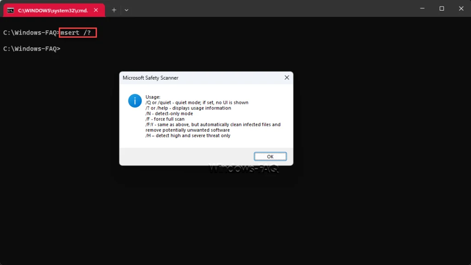Click the blue information icon in the dialog
This screenshot has width=471, height=265.
coord(135,101)
